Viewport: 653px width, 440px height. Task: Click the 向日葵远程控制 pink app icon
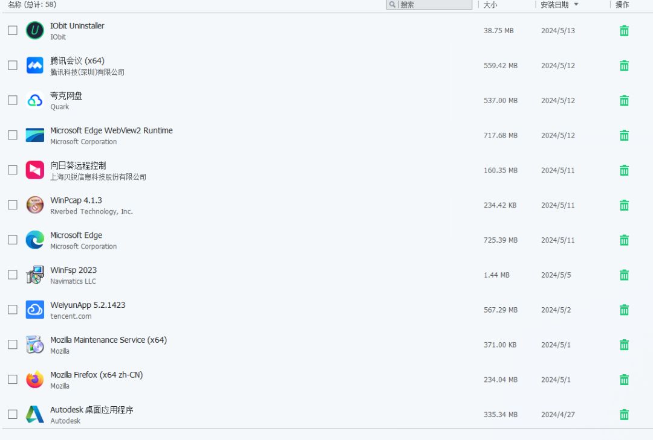coord(35,170)
